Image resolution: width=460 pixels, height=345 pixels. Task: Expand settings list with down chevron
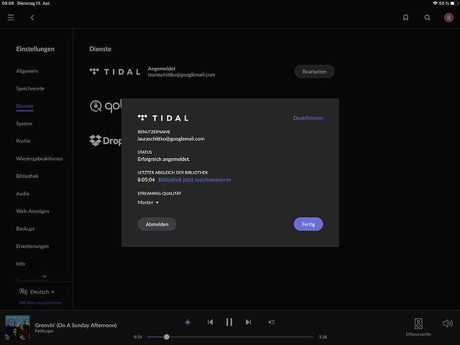[x=45, y=276]
